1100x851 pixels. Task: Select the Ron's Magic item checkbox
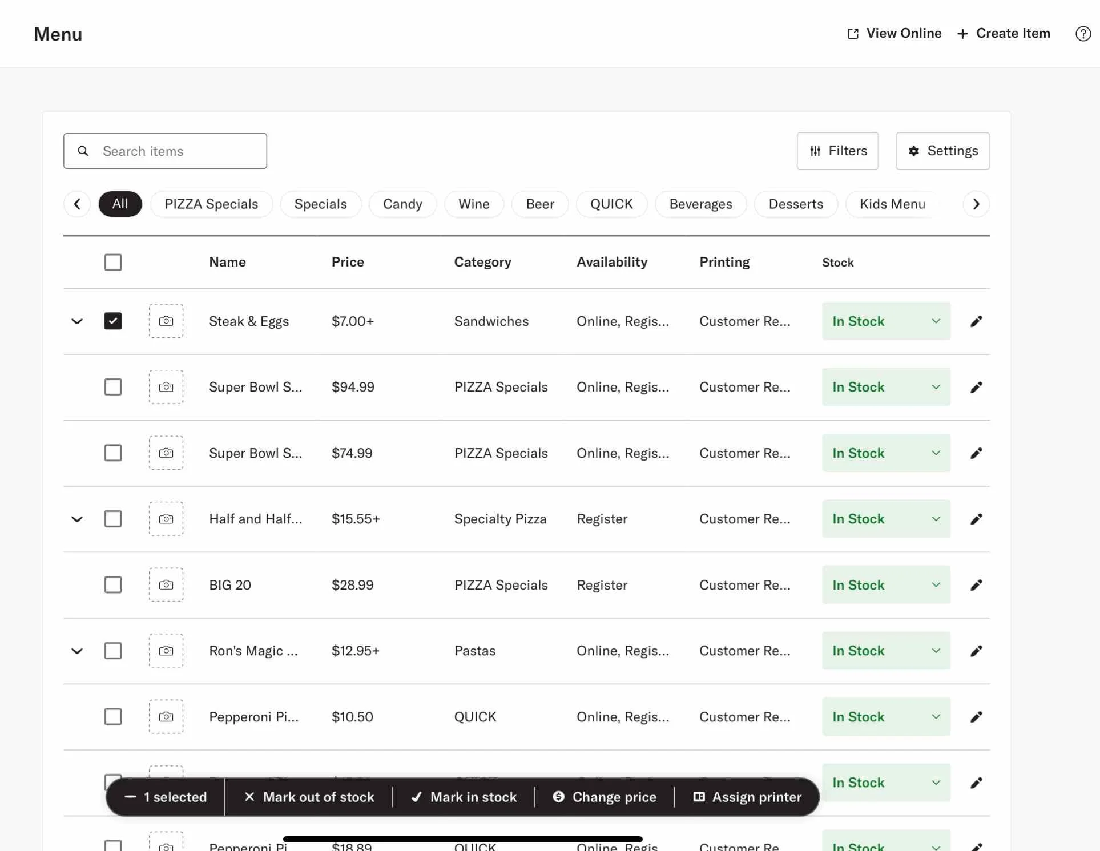coord(113,651)
